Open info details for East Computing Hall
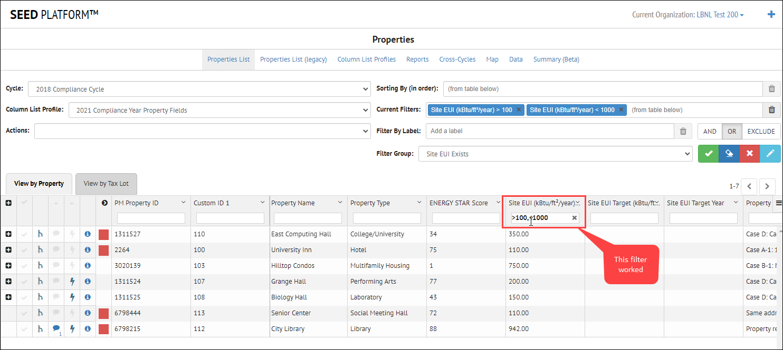 88,234
